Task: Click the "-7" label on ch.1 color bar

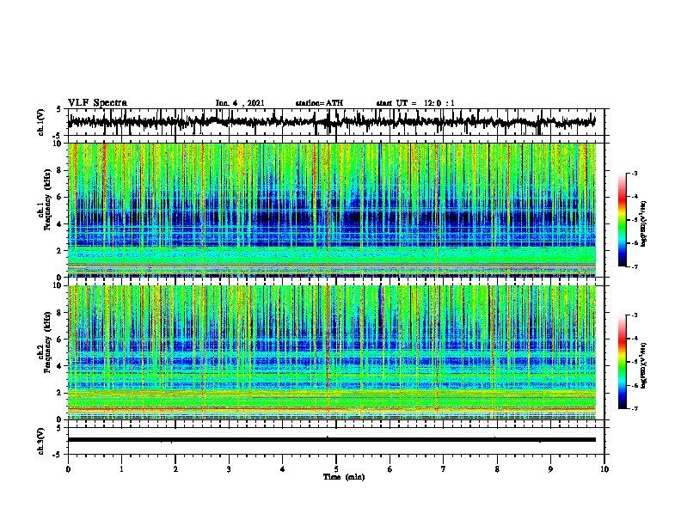Action: 634,266
